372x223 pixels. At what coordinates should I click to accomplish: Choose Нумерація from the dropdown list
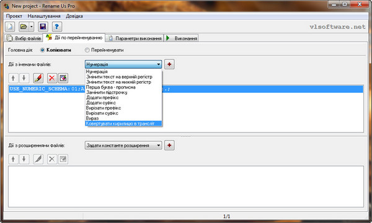pyautogui.click(x=123, y=72)
